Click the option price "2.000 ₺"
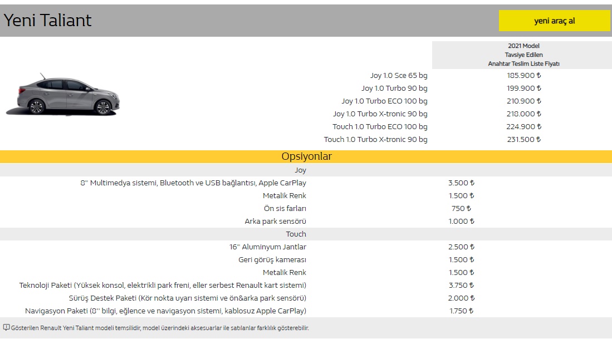Screen dimensions: 612x339 point(461,298)
